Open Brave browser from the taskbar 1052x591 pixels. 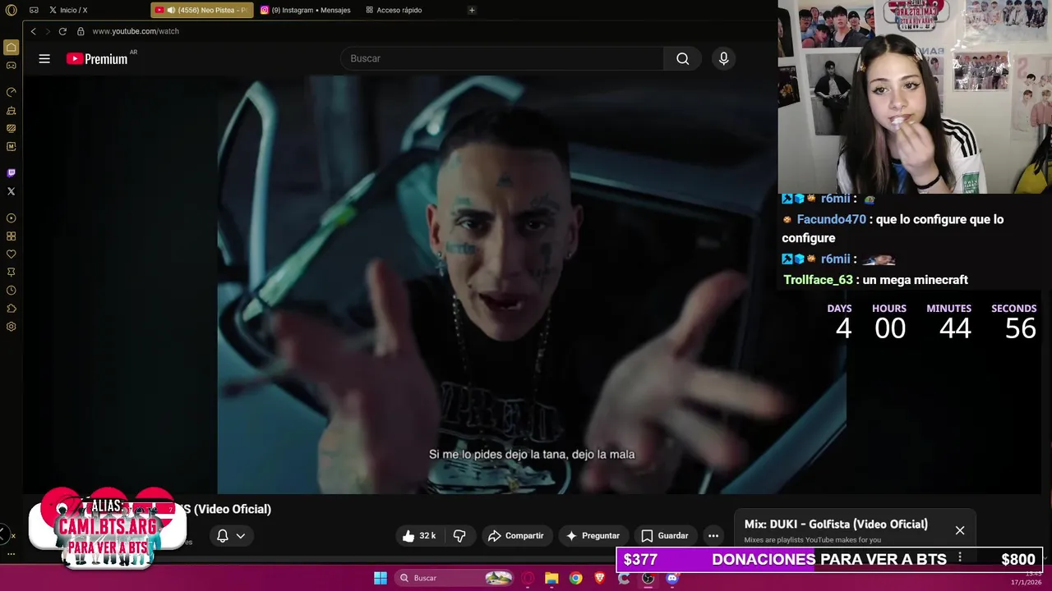(x=600, y=578)
